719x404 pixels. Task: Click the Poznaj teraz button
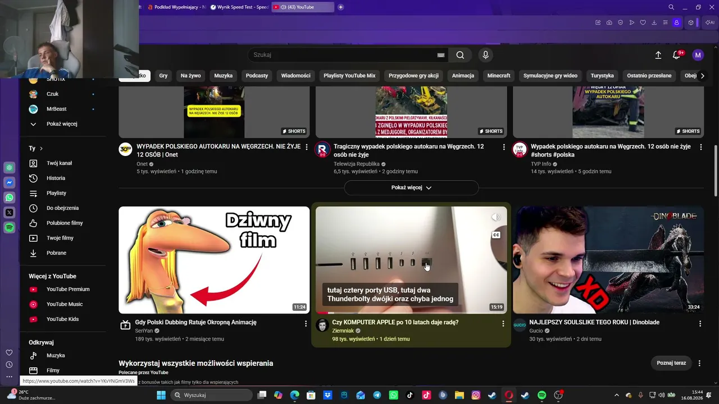[672, 363]
